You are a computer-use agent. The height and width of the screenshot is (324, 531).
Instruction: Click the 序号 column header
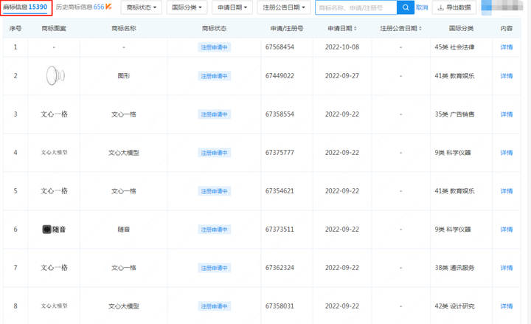(15, 29)
